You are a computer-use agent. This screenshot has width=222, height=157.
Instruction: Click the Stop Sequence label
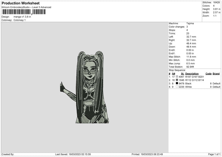coord(177,70)
